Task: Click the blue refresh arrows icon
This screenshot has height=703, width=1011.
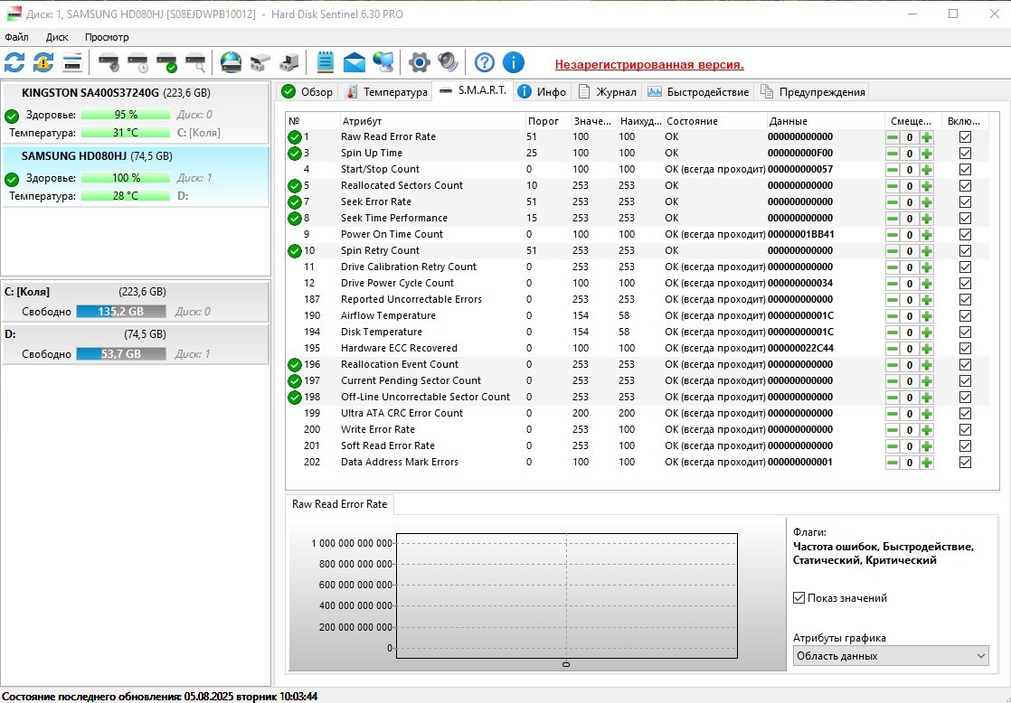Action: click(14, 62)
